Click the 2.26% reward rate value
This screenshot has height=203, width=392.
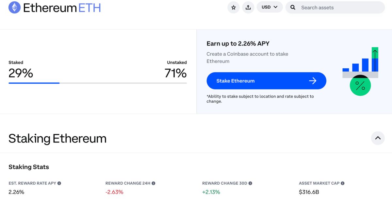coord(16,192)
